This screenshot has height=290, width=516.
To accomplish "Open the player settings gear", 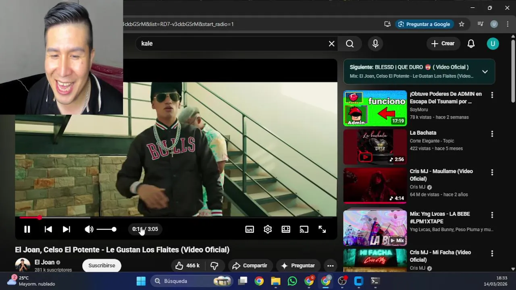I will (x=268, y=229).
